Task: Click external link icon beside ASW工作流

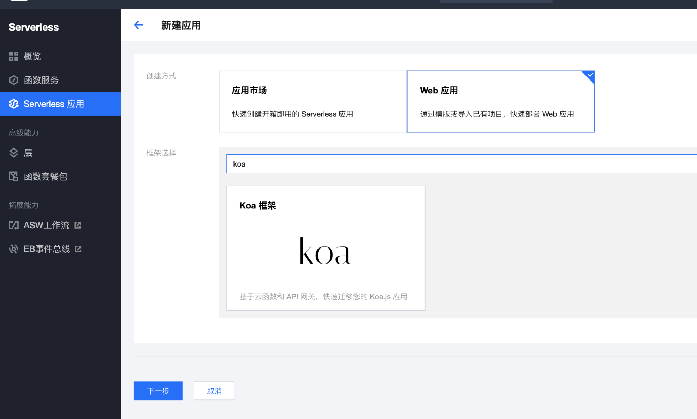Action: coord(78,226)
